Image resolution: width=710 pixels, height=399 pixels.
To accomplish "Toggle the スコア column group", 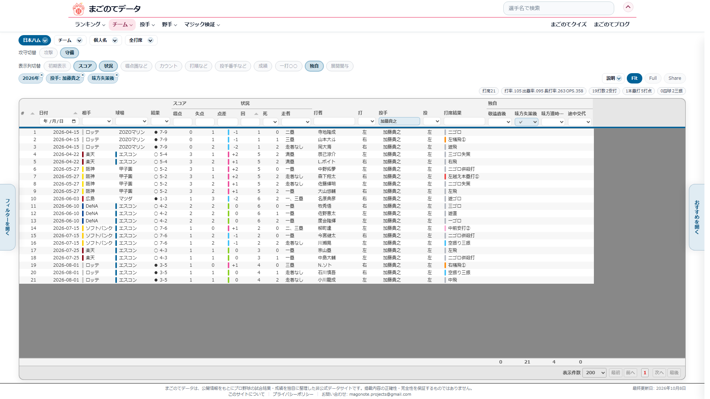I will tap(85, 66).
